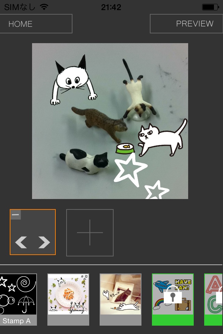The image size is (223, 334).
Task: Select the small white star stamp at the photo's edge
Action: [x=157, y=190]
